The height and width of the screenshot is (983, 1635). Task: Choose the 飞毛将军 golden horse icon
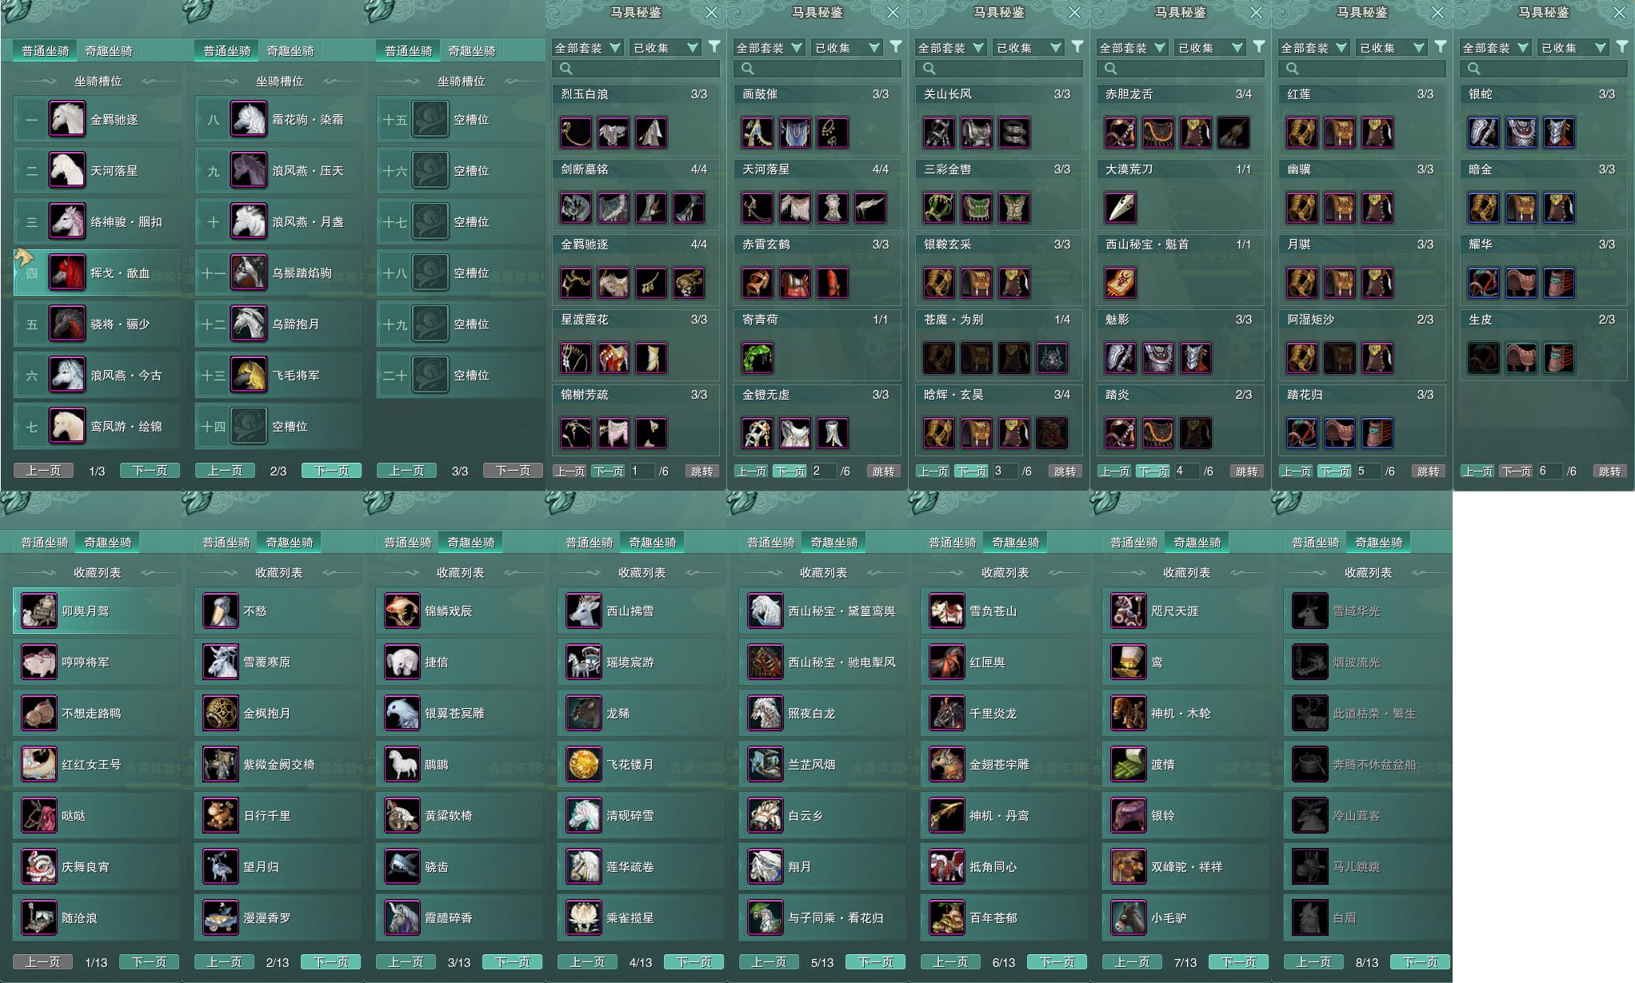click(249, 375)
